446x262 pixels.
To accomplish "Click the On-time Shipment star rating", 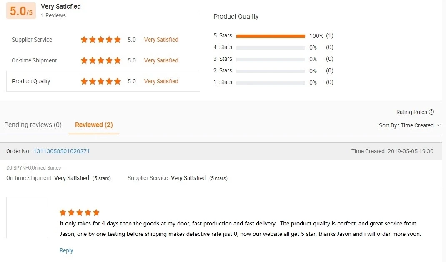I will (101, 60).
